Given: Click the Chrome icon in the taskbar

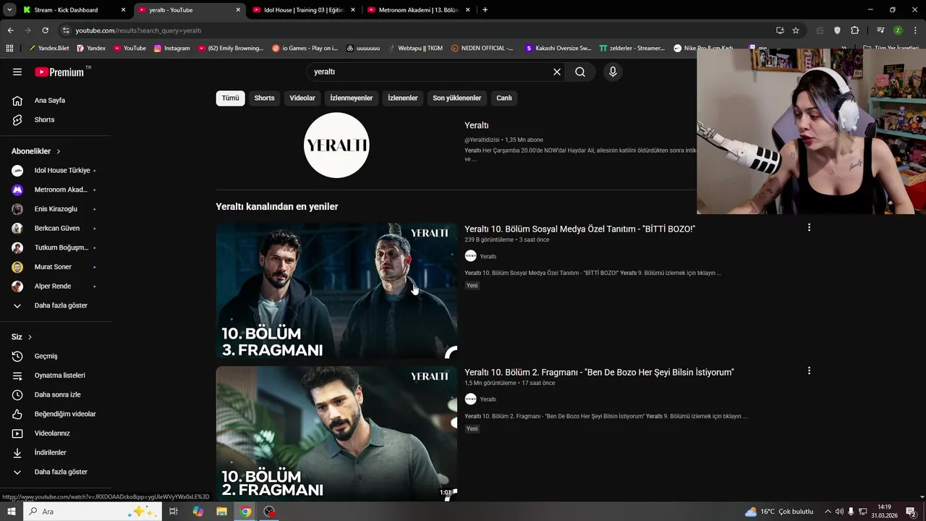Looking at the screenshot, I should click(x=246, y=512).
